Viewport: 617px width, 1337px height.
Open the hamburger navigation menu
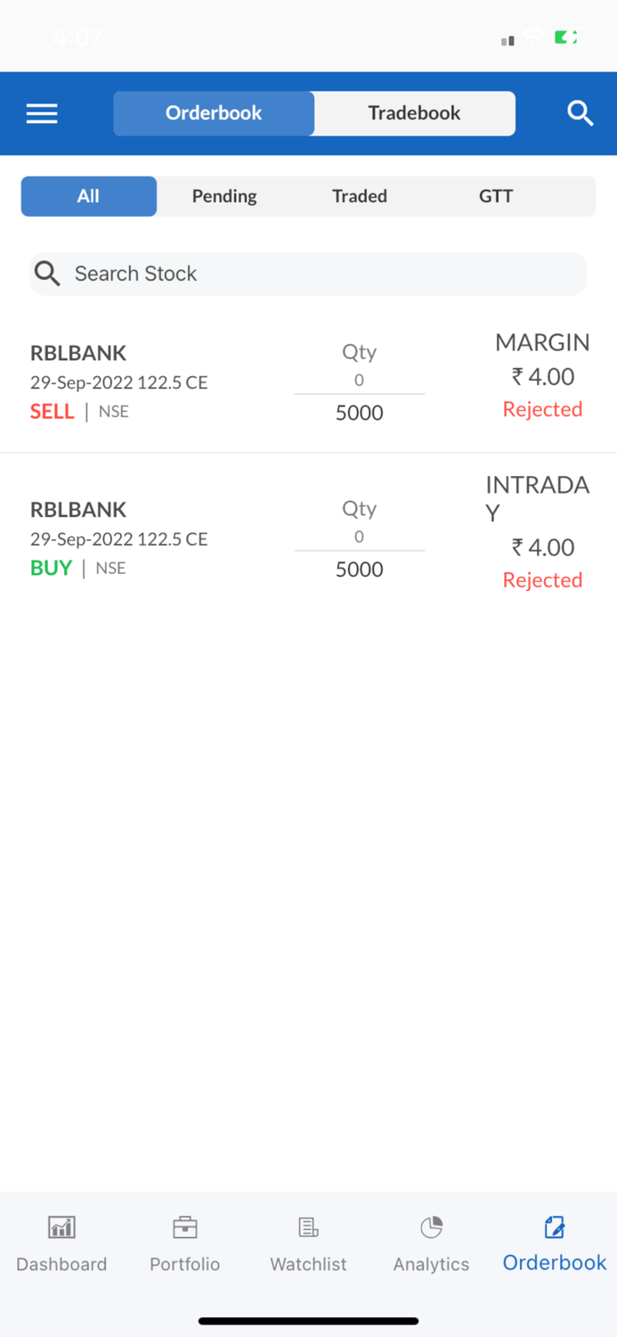pos(41,113)
